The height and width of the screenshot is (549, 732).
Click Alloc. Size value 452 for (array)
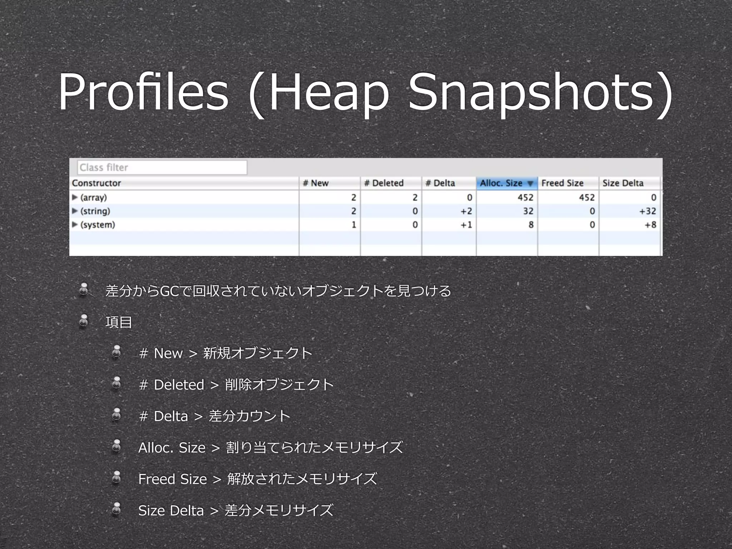(x=525, y=197)
